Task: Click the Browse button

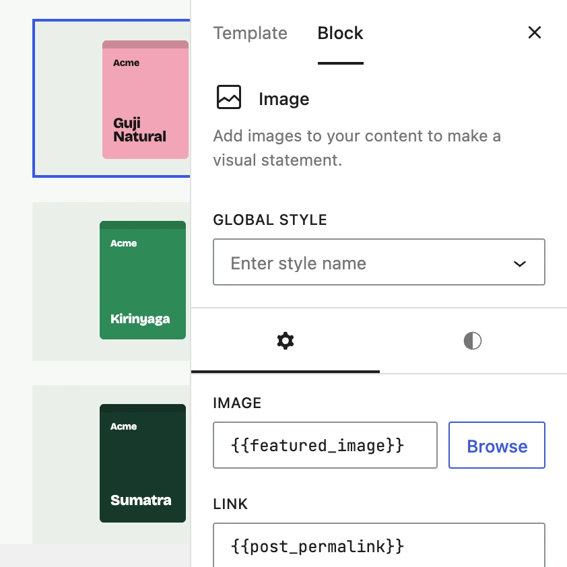Action: pos(497,445)
